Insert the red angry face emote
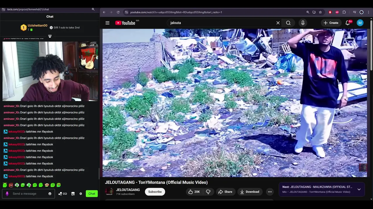Image resolution: width=373 pixels, height=209 pixels. (11, 185)
